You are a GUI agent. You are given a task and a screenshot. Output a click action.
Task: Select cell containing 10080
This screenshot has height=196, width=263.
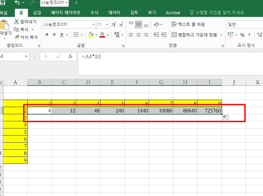[161, 111]
